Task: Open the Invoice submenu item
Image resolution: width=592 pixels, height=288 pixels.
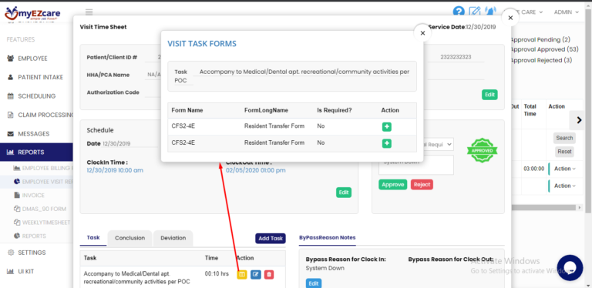Action: pos(29,196)
